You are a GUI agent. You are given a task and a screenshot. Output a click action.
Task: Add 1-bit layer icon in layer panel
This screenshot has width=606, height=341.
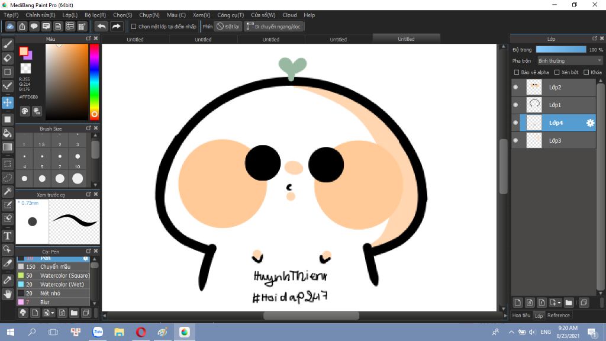(541, 303)
